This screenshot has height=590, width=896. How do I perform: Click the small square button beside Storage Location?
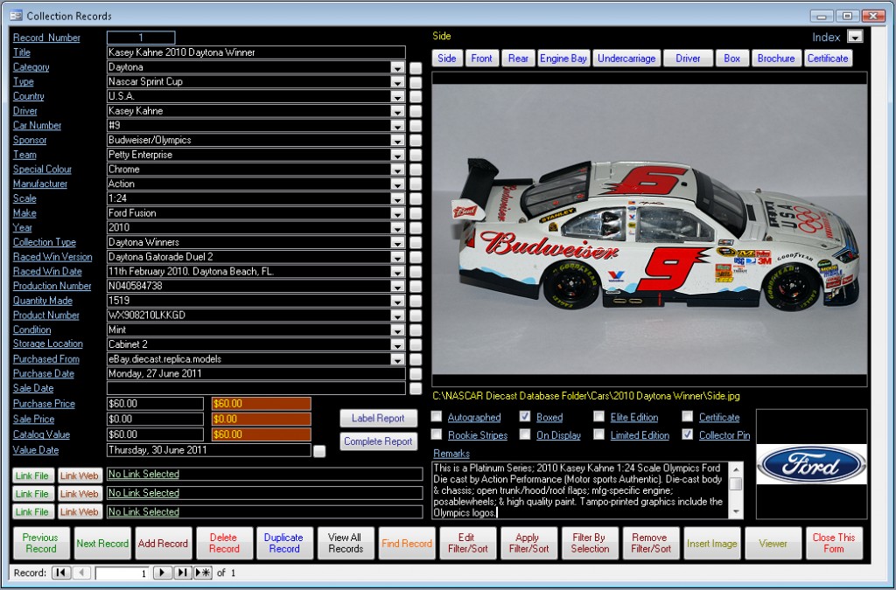416,344
